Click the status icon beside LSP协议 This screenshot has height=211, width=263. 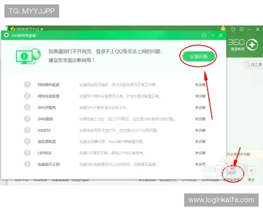coord(27,153)
